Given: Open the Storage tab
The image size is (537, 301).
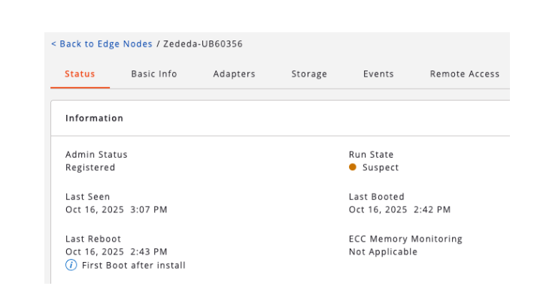Looking at the screenshot, I should coord(309,74).
